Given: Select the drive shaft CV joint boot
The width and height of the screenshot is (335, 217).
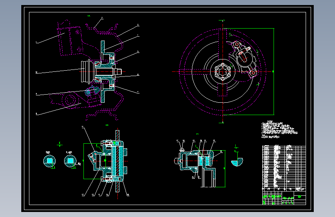Looking at the screenshot, I should point(88,71).
